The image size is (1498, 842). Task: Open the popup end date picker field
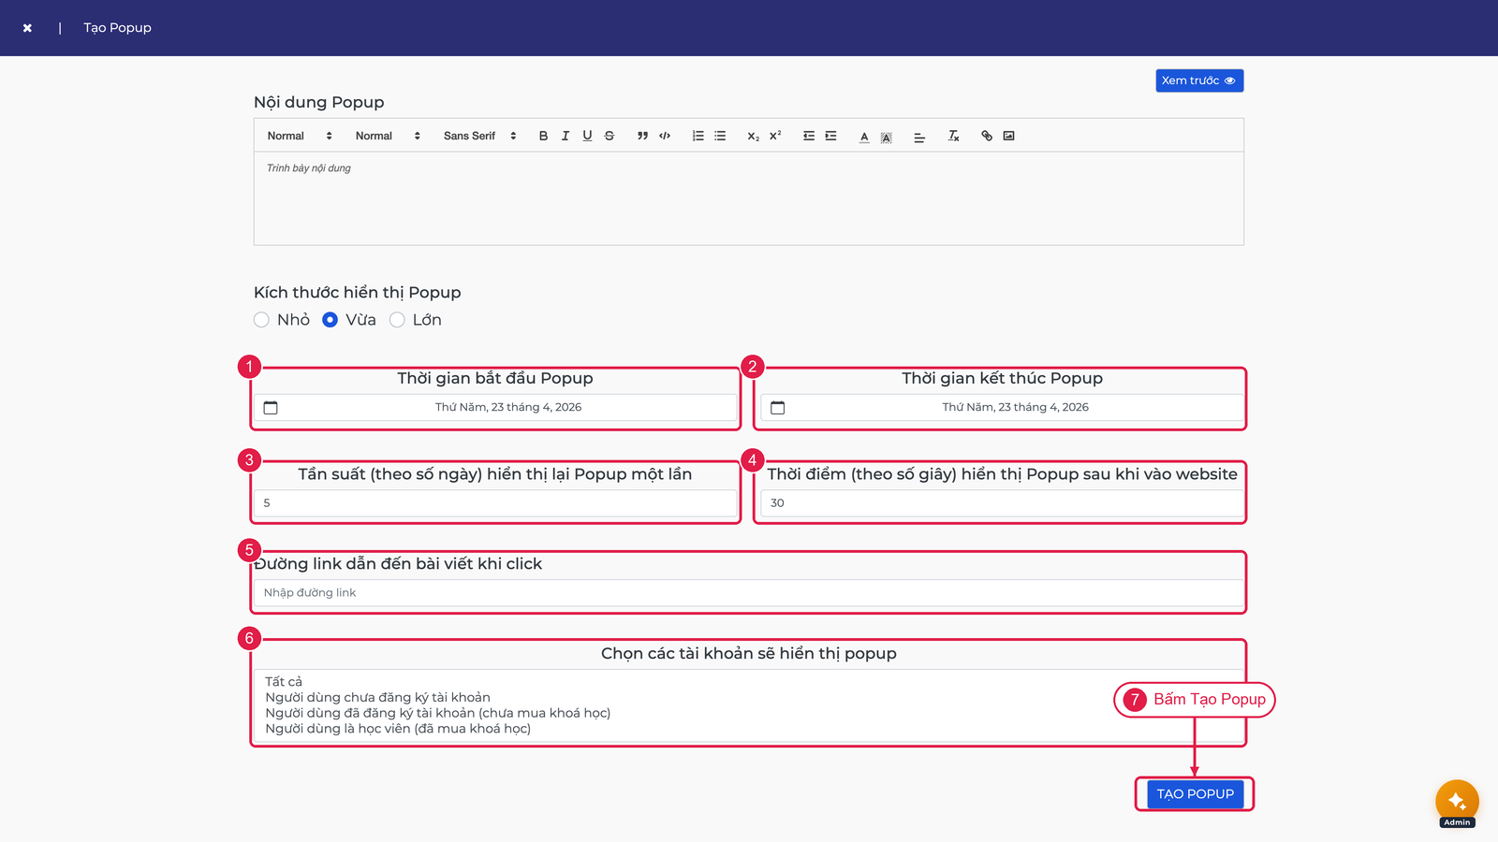pos(1002,407)
